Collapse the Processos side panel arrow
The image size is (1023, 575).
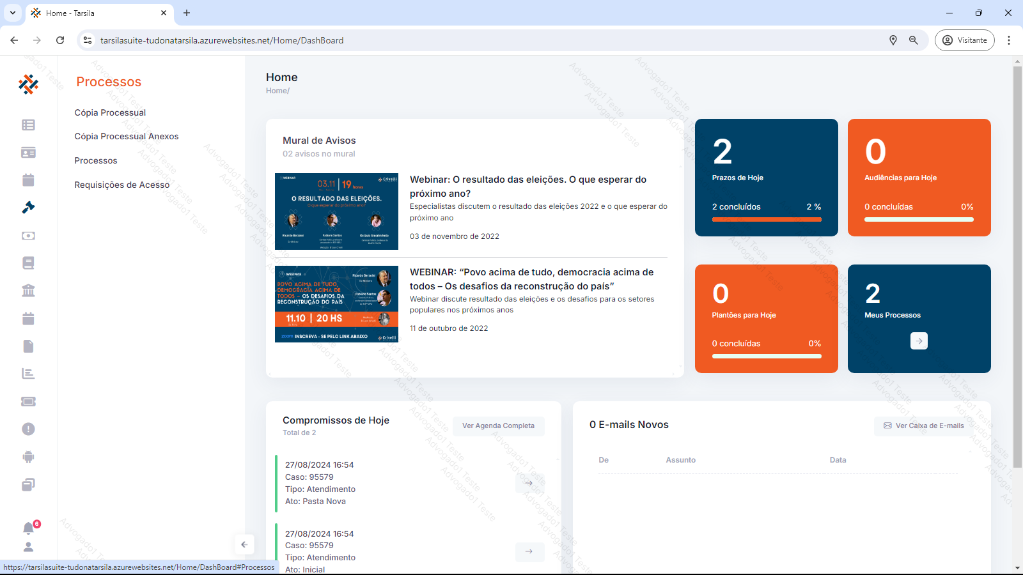coord(244,544)
